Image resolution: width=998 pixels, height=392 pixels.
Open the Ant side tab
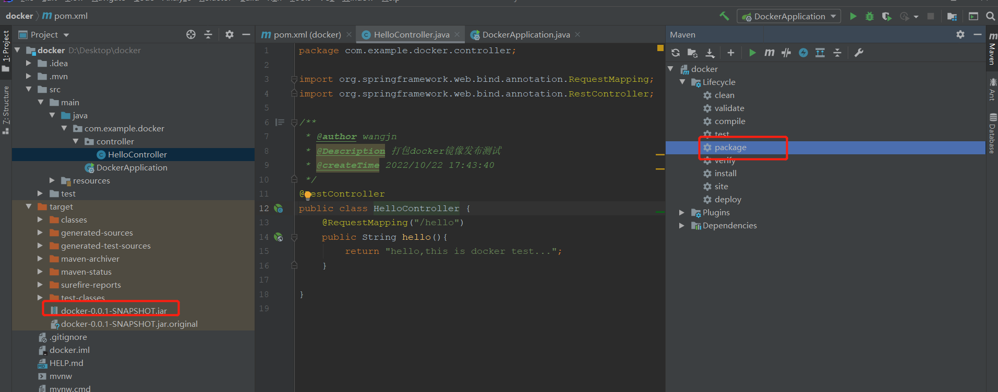[x=992, y=89]
